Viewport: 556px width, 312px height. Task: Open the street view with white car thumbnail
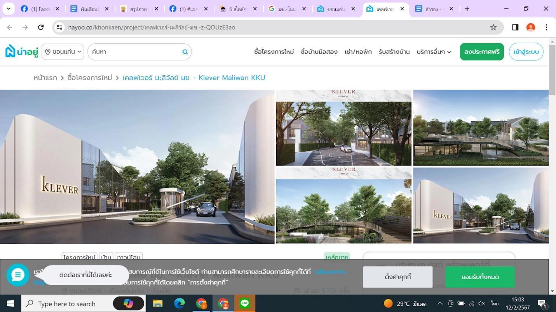pos(344,128)
